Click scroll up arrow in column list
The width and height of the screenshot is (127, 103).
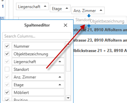68,44
